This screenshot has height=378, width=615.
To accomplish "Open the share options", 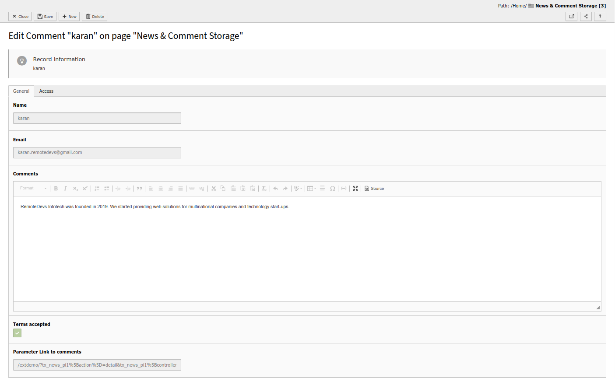I will pyautogui.click(x=586, y=16).
